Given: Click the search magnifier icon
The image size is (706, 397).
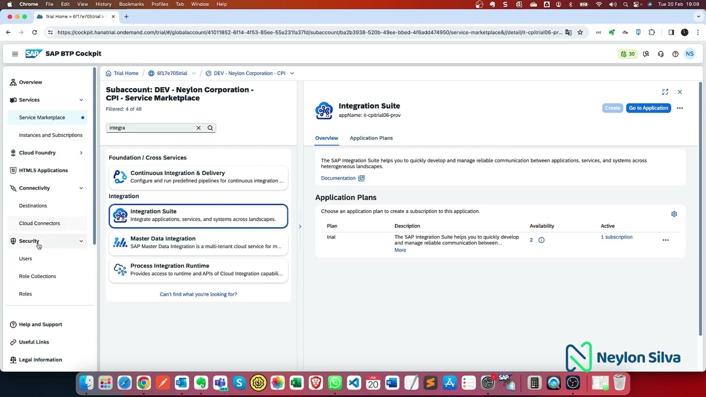Looking at the screenshot, I should 210,128.
